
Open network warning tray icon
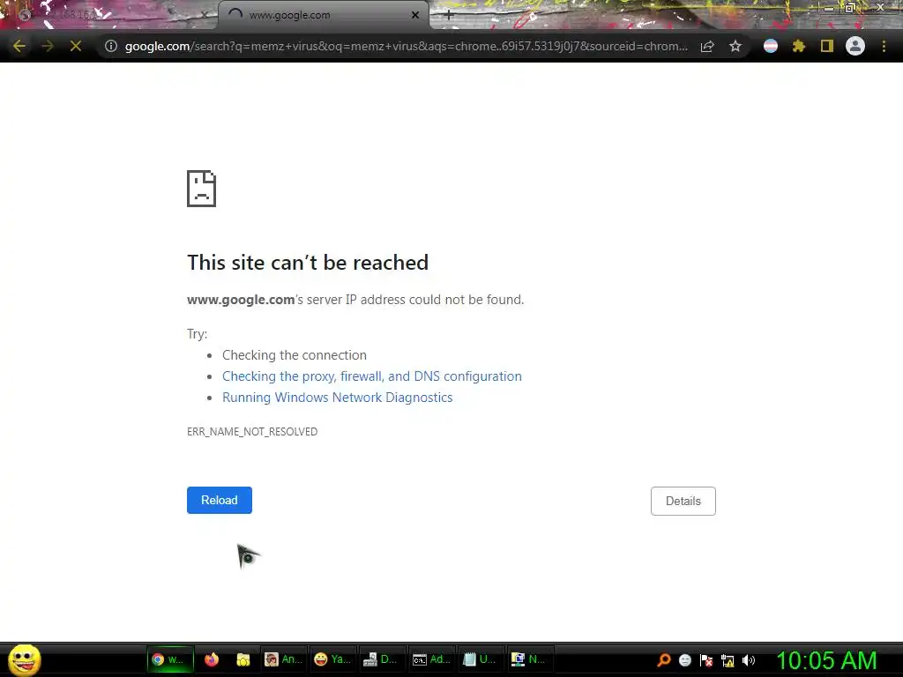coord(728,660)
